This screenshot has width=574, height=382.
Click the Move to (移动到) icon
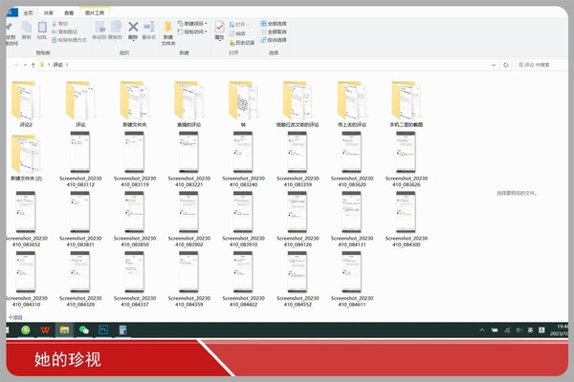99,30
